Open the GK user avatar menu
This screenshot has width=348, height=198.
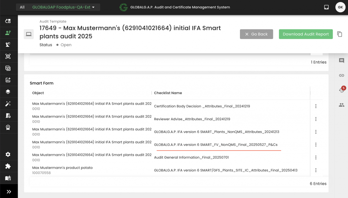click(340, 7)
